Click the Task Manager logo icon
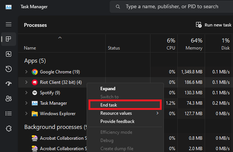 pyautogui.click(x=9, y=7)
